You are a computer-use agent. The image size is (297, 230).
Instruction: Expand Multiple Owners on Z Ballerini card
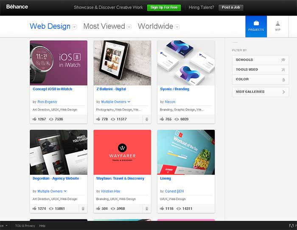(x=115, y=102)
